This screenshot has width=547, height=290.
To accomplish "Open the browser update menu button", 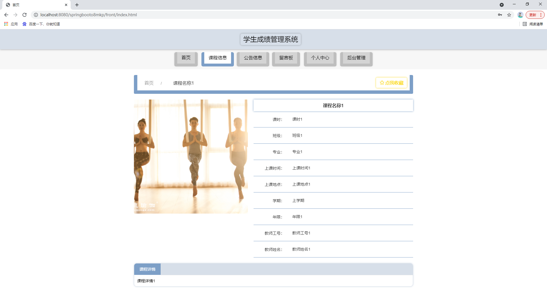I will [535, 15].
